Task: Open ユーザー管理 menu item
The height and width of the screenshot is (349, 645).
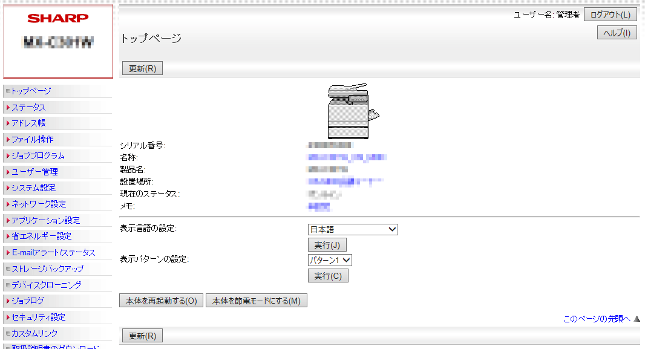Action: click(34, 172)
